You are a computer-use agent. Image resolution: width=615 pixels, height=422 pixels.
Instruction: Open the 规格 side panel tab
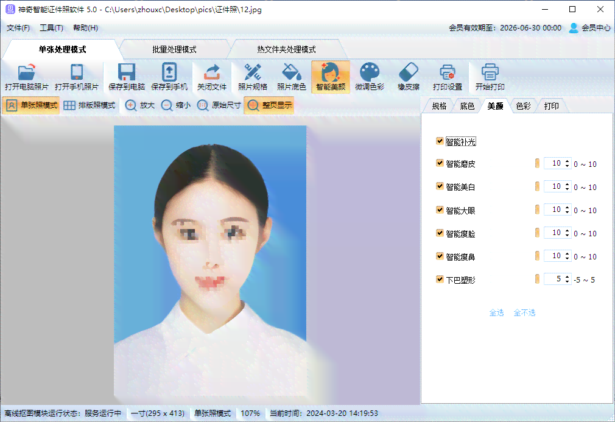[x=439, y=106]
